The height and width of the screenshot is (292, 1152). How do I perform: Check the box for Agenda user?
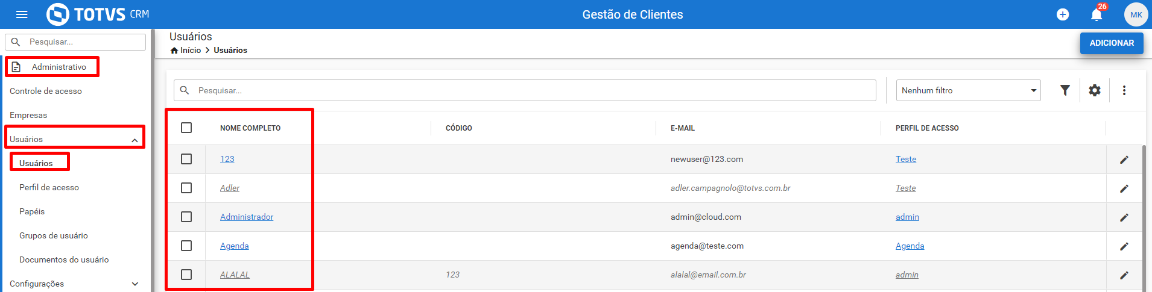point(186,246)
